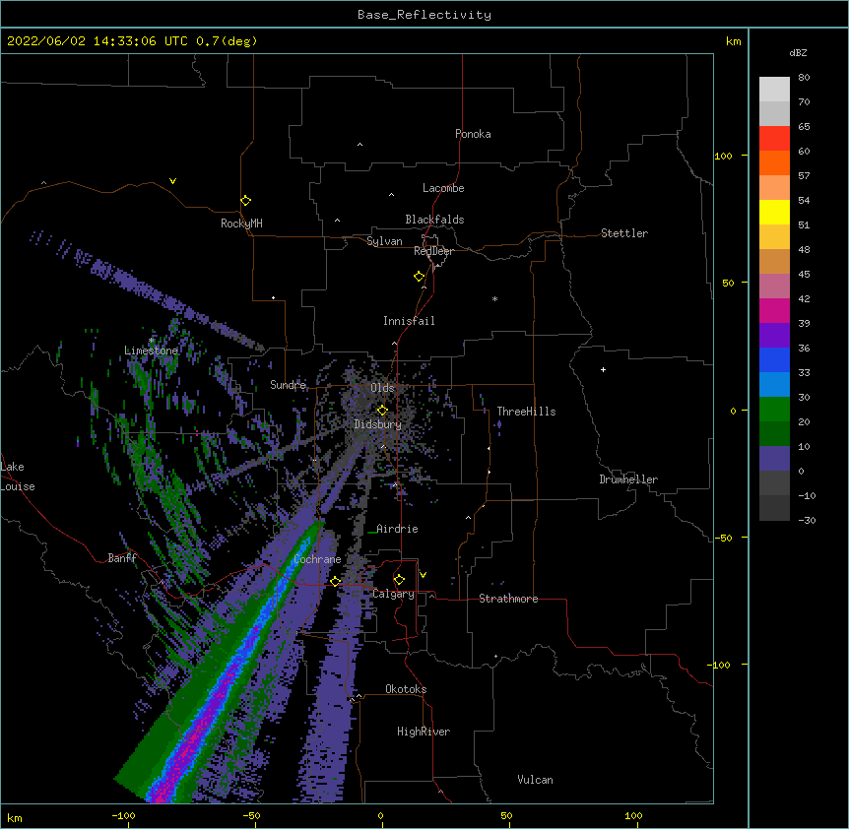Click the purple 36-39 dBZ legend swatch

click(x=774, y=335)
